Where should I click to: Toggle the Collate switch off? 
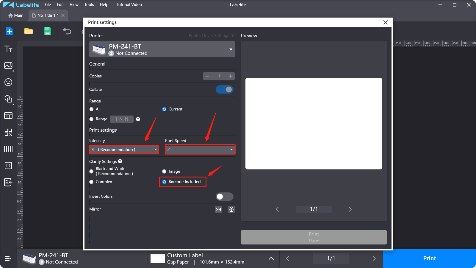pos(225,89)
